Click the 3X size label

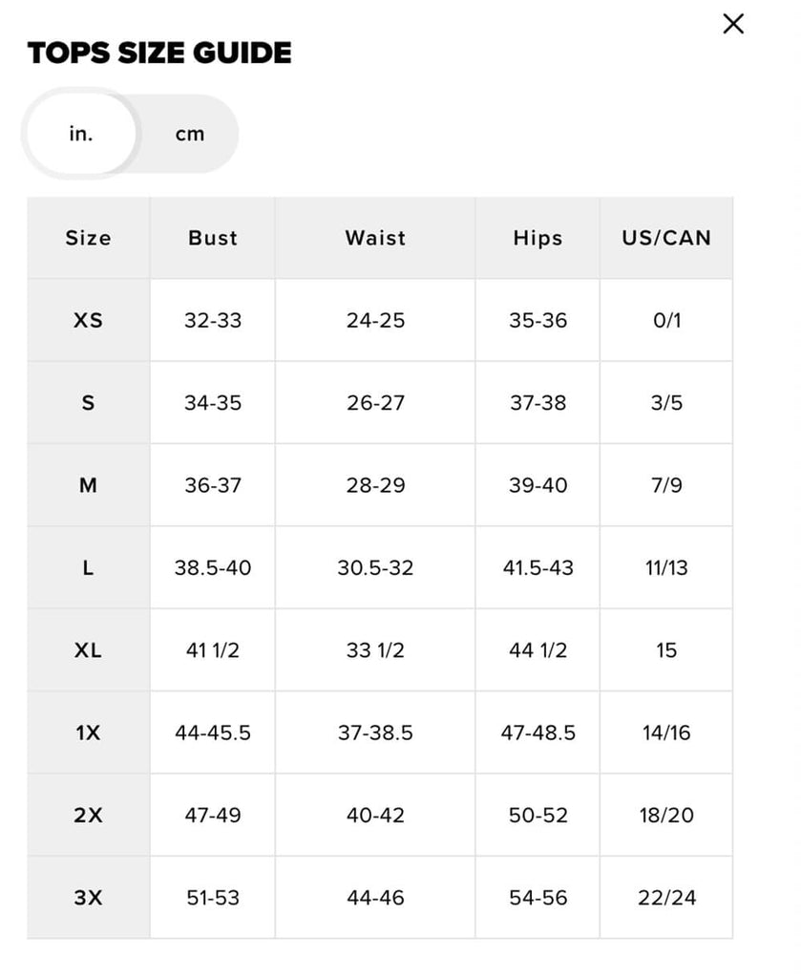pos(88,897)
